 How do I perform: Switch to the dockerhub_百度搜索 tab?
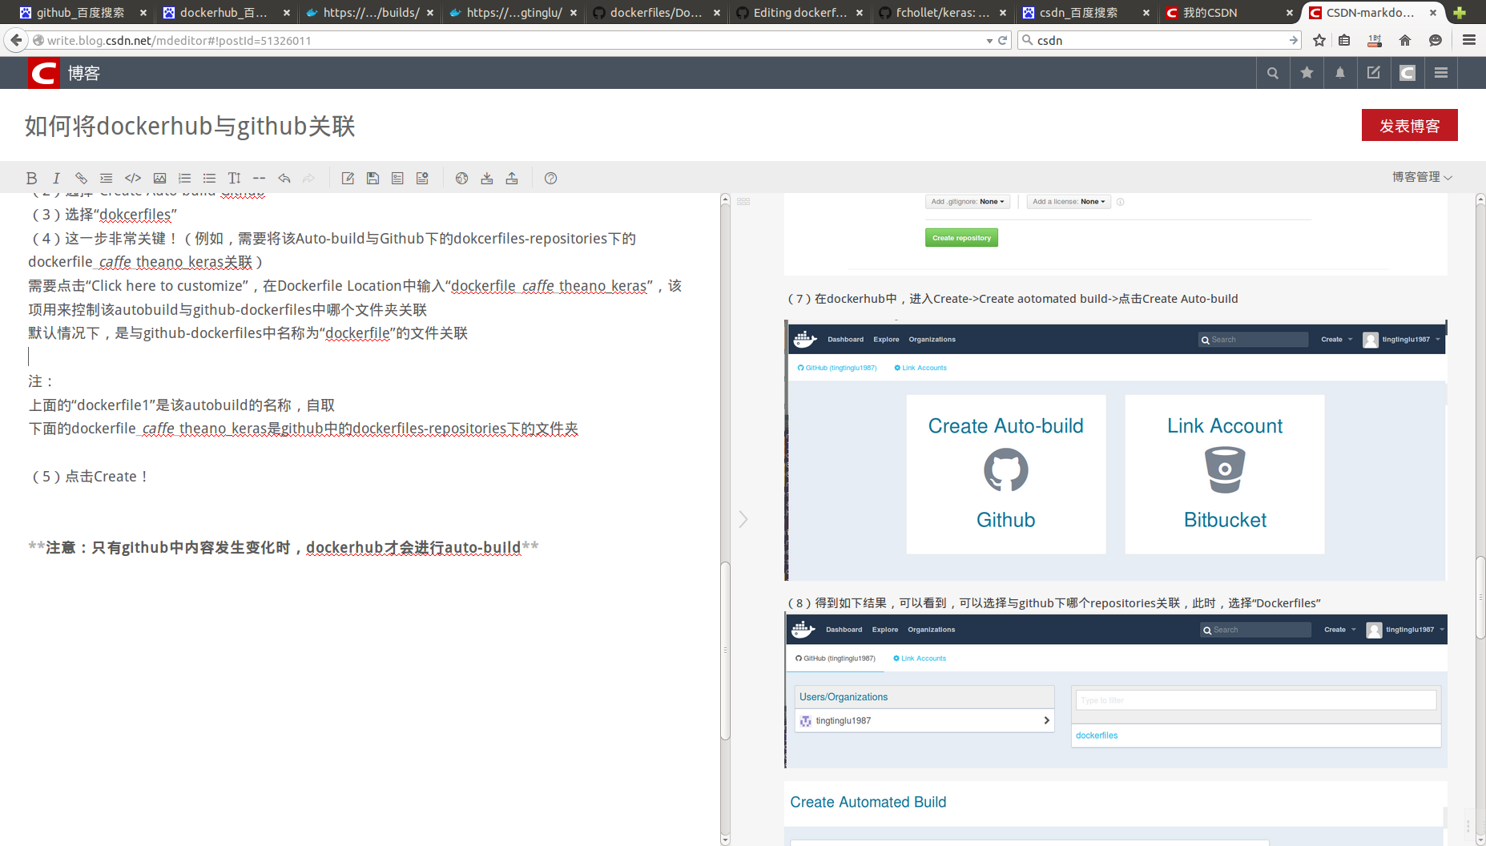tap(224, 13)
